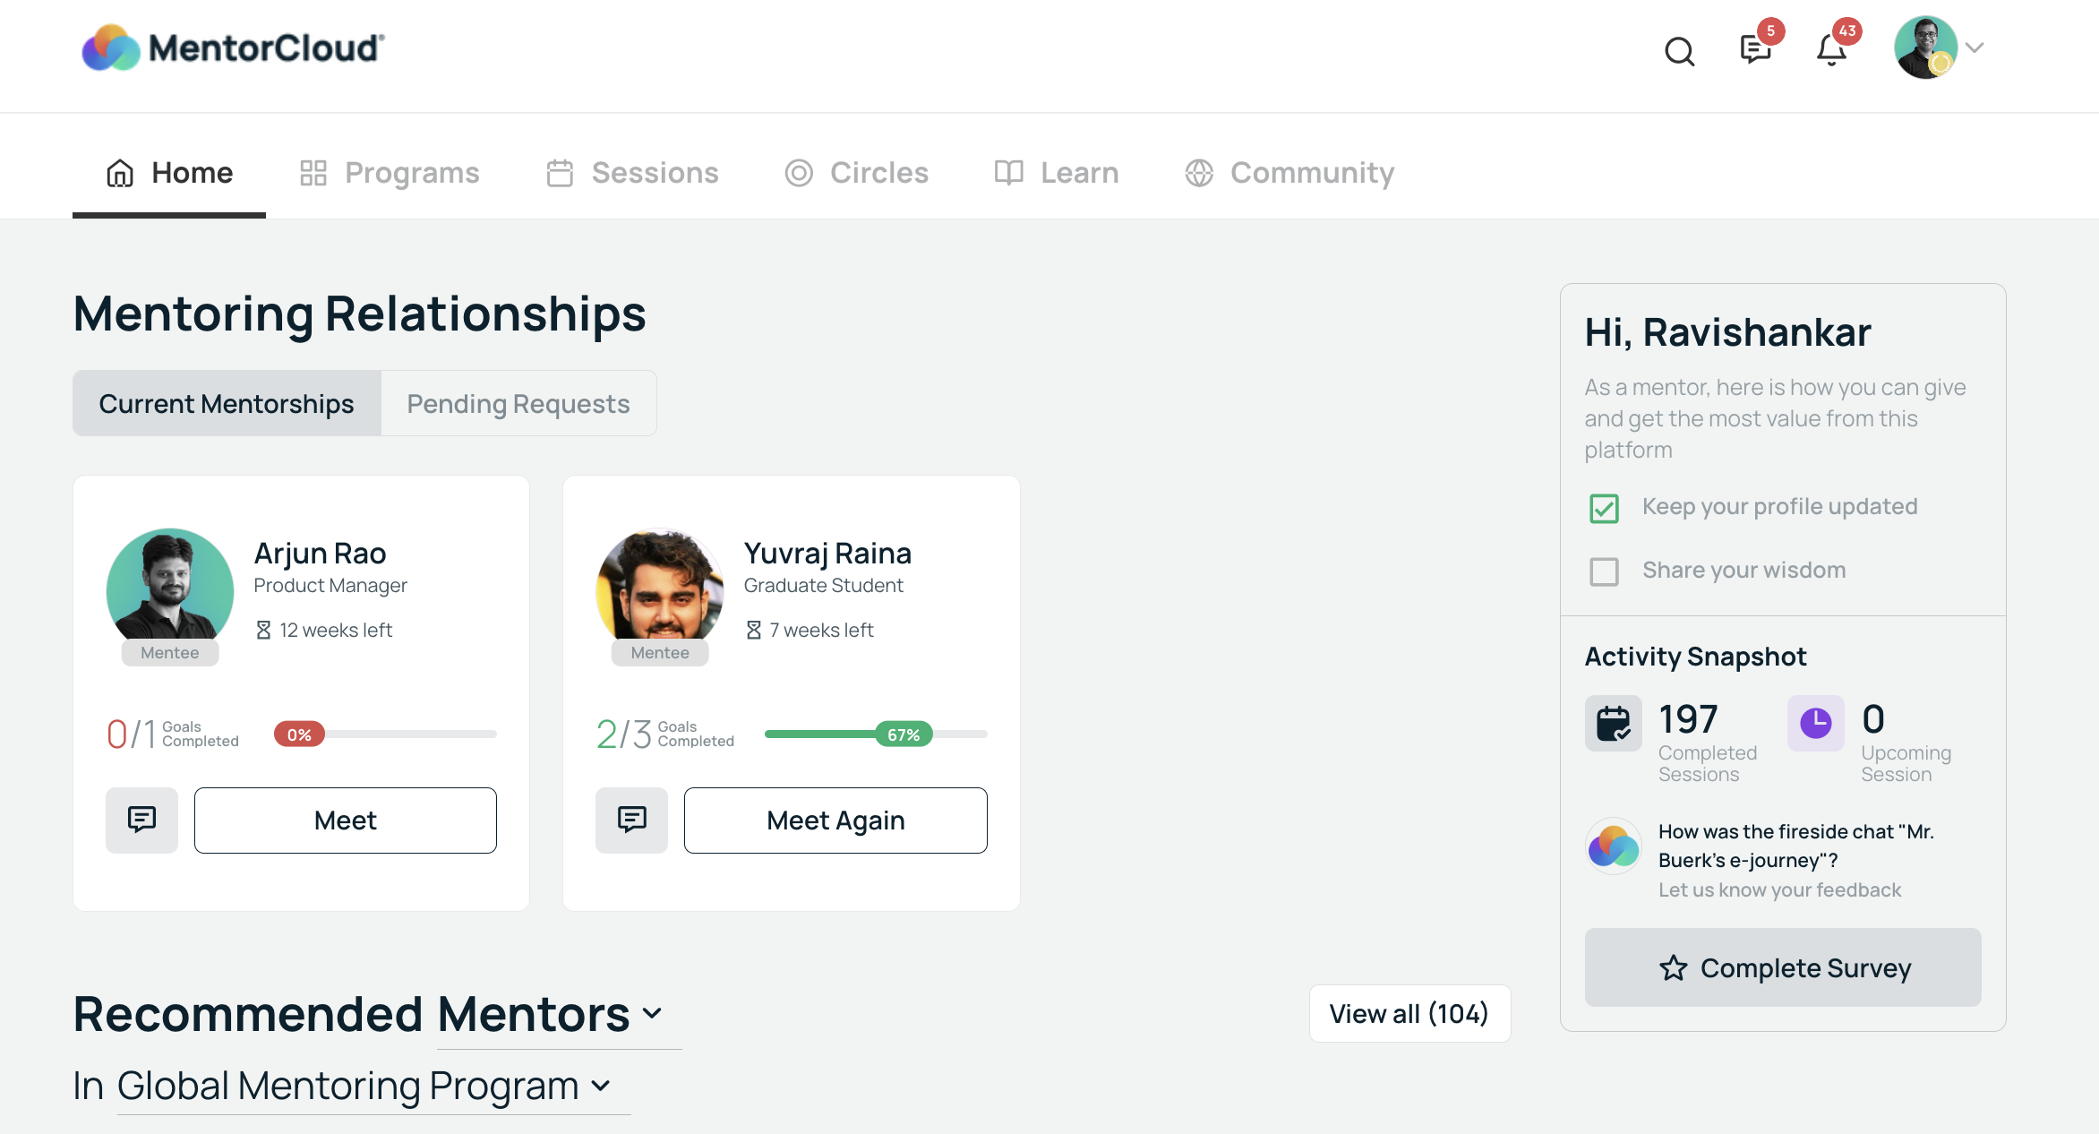Screen dimensions: 2099x1134
Task: Open chat icon on Yuvraj Raina's card
Action: 631,820
